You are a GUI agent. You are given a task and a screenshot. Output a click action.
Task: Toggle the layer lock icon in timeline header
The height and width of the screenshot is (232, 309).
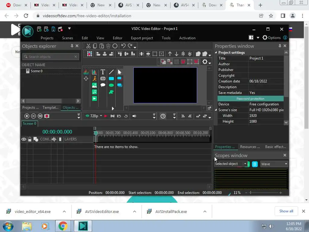(x=30, y=139)
